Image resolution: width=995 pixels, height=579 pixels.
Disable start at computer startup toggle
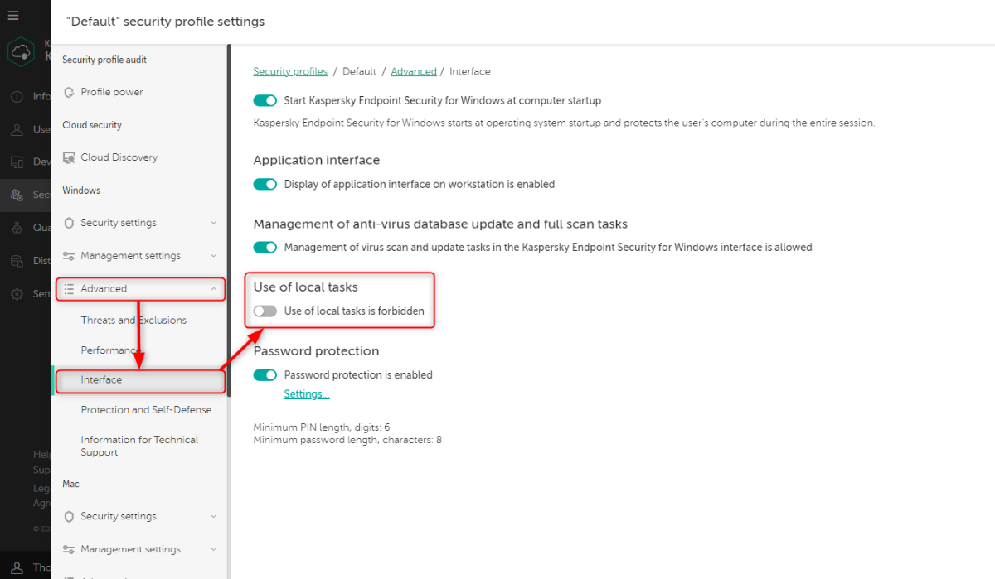coord(265,100)
